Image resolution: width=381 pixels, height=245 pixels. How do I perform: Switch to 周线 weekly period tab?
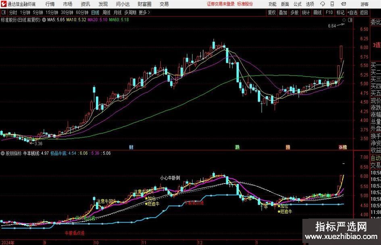click(106, 12)
